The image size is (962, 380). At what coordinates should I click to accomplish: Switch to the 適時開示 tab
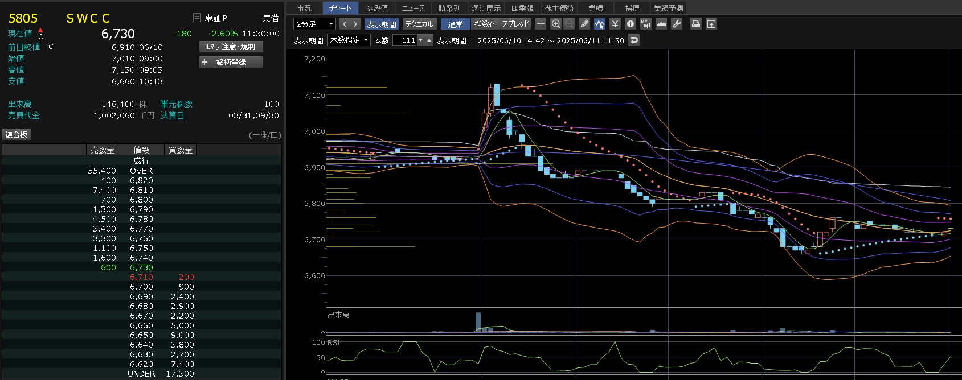pyautogui.click(x=486, y=8)
